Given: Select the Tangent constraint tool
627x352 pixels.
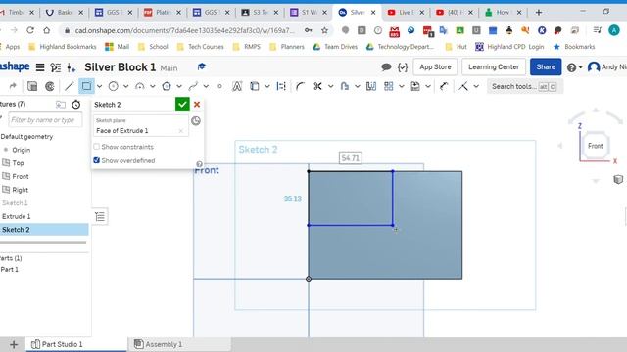Looking at the screenshot, I should click(x=444, y=86).
